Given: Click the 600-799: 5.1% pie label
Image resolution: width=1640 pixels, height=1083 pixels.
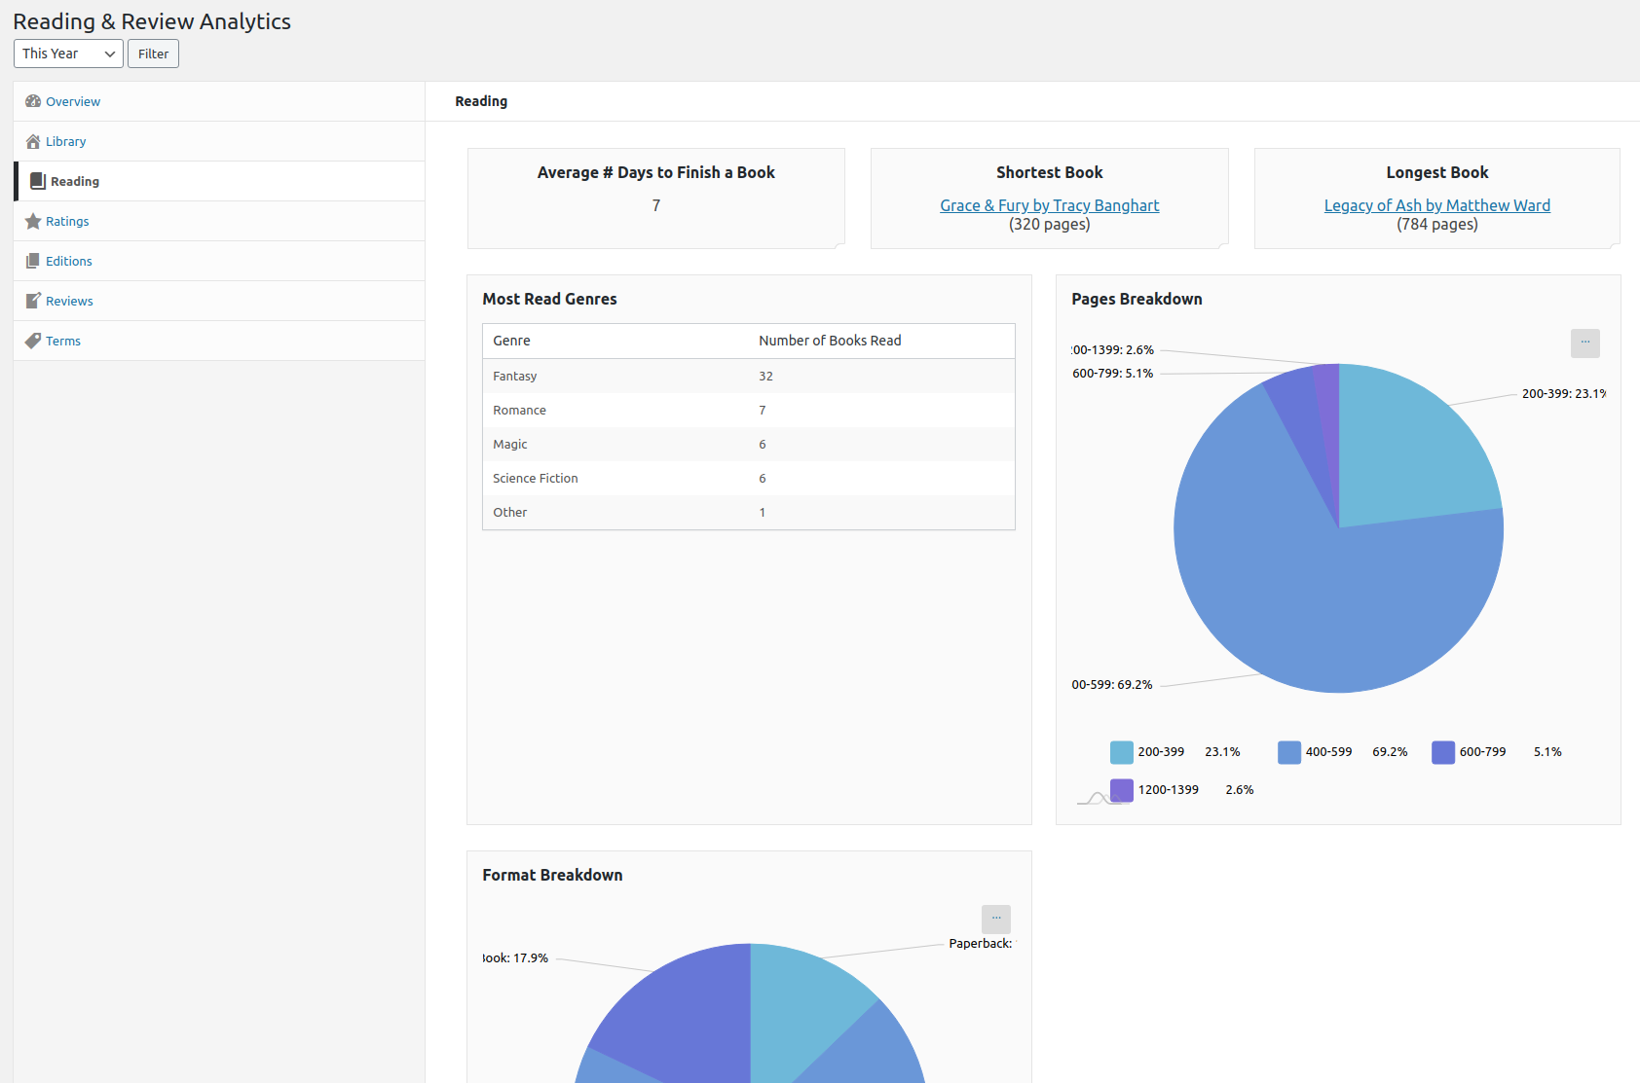Looking at the screenshot, I should [x=1112, y=373].
